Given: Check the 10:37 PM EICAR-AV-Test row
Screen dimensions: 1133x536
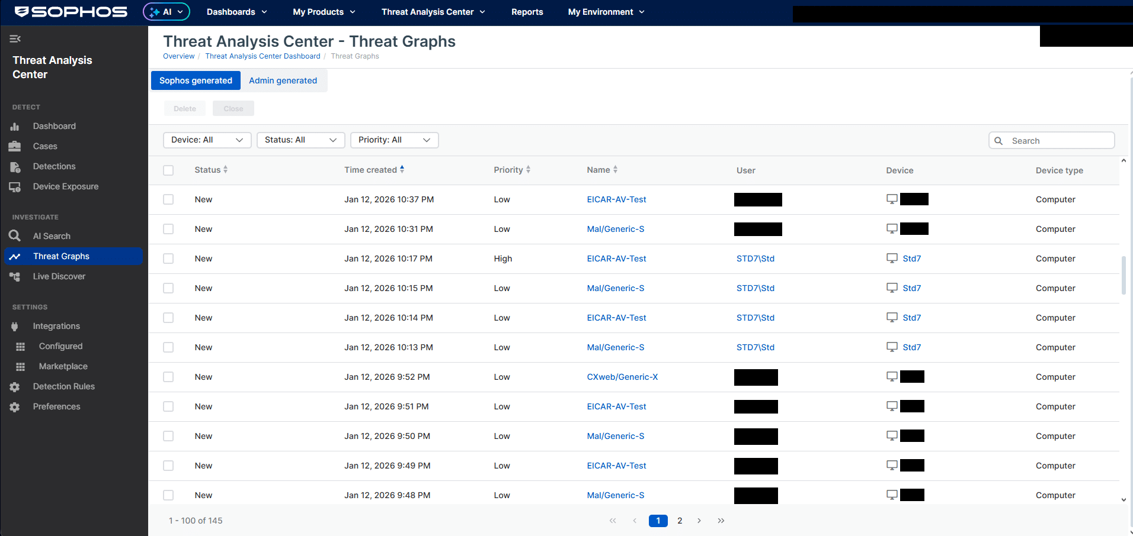Looking at the screenshot, I should (168, 199).
